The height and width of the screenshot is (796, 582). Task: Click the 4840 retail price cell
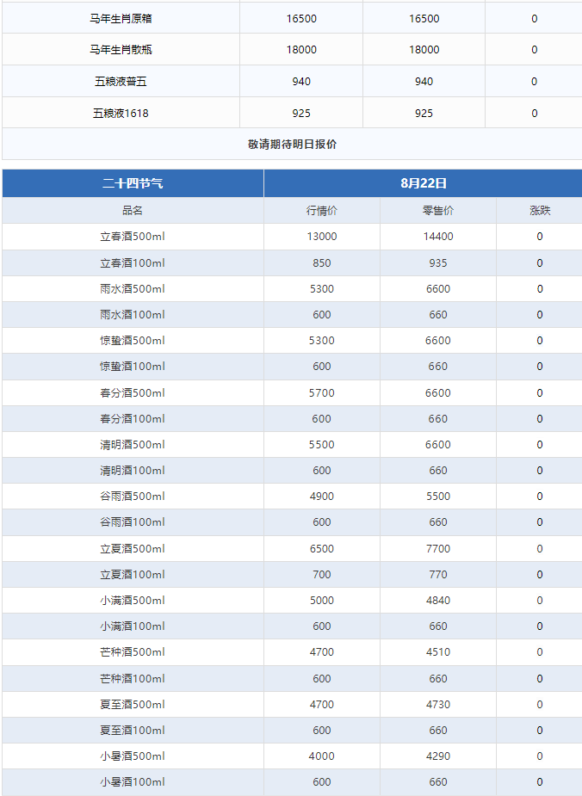pos(437,601)
